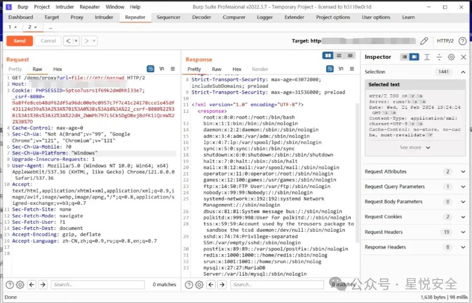The height and width of the screenshot is (303, 472).
Task: Open the history back dropdown arrow
Action: coord(76,41)
